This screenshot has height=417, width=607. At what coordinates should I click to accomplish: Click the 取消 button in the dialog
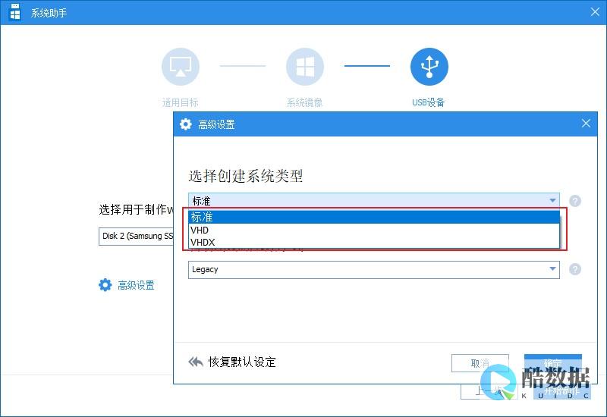(x=480, y=363)
